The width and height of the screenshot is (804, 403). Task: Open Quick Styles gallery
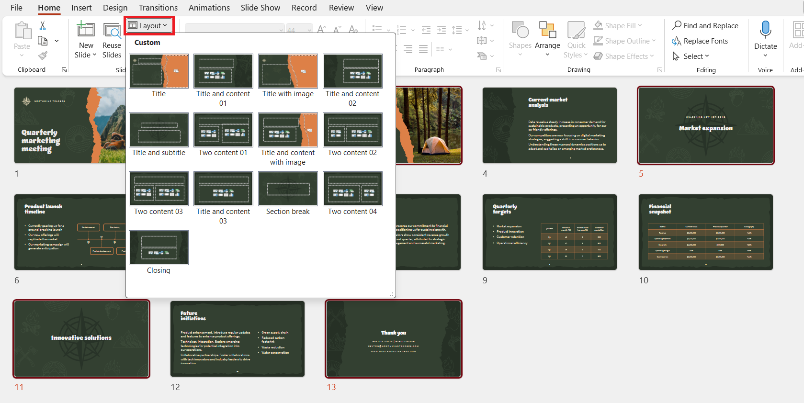click(x=576, y=40)
